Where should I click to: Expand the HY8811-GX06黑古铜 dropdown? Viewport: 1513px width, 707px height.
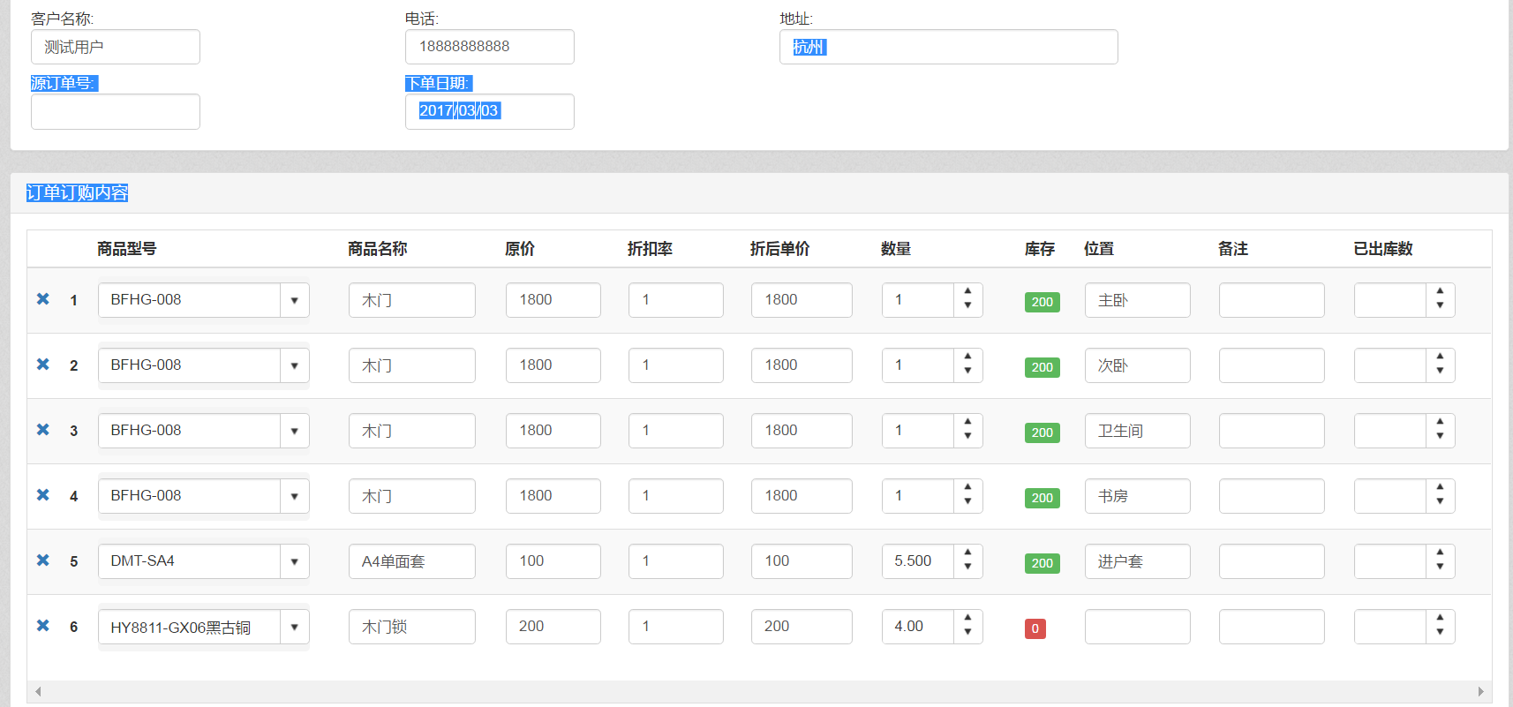294,627
